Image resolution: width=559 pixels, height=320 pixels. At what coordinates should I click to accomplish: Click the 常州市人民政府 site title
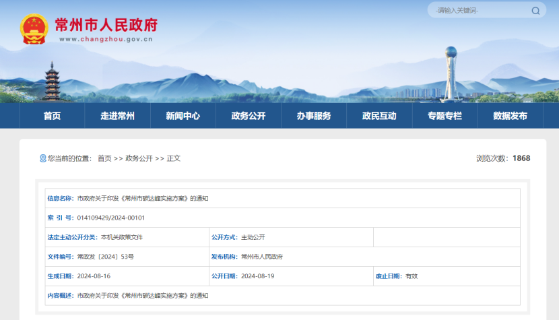point(108,25)
